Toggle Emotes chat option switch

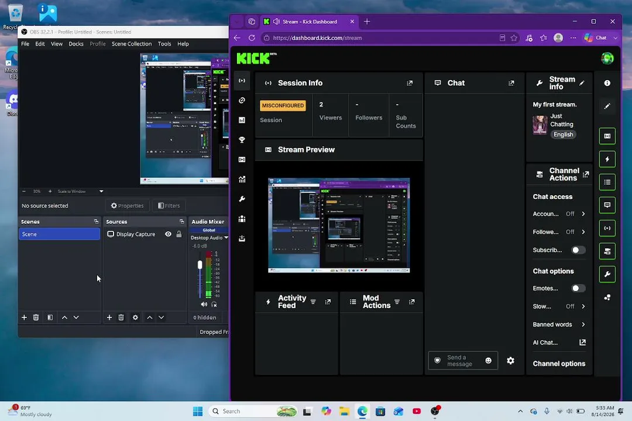(x=578, y=288)
